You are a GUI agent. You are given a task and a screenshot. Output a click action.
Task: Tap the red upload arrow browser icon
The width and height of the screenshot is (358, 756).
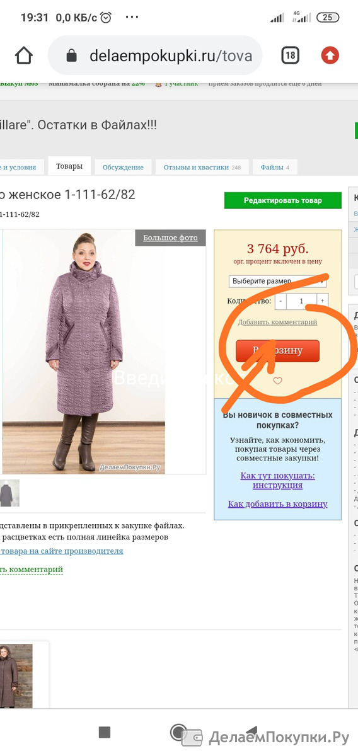[330, 55]
